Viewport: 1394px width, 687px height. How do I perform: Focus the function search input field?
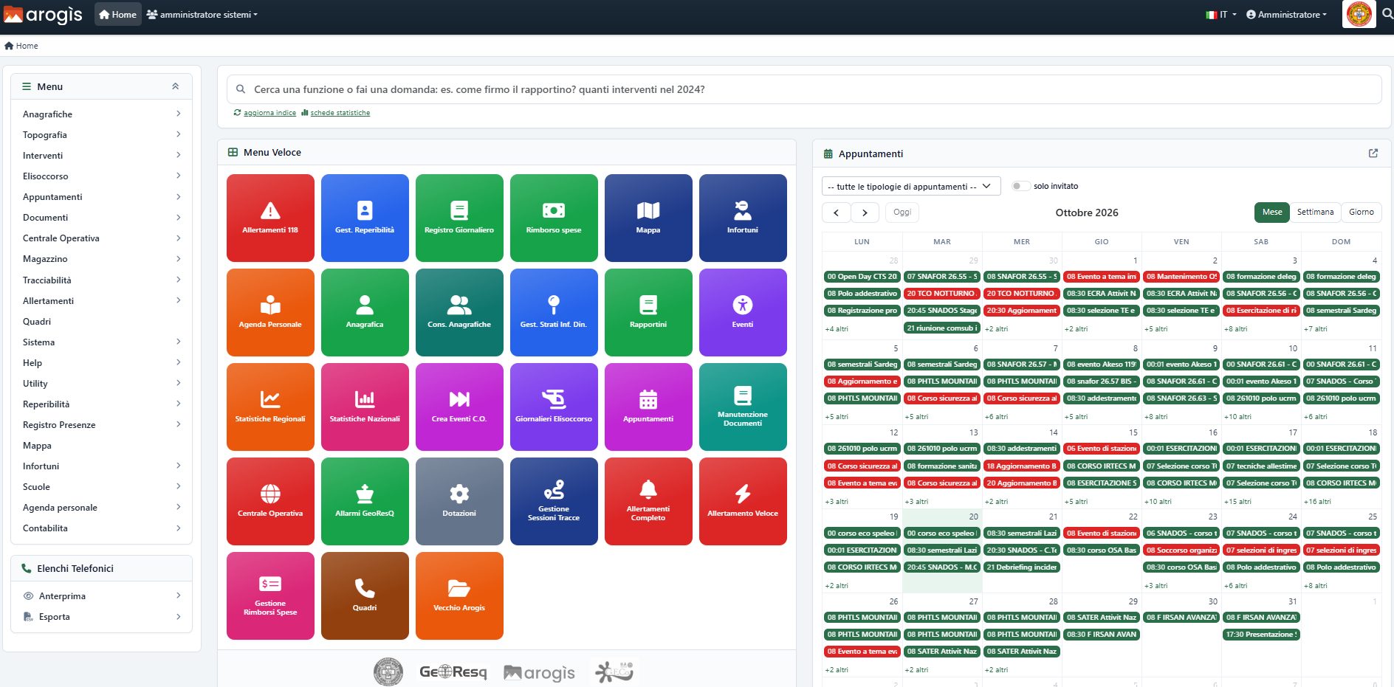[804, 89]
